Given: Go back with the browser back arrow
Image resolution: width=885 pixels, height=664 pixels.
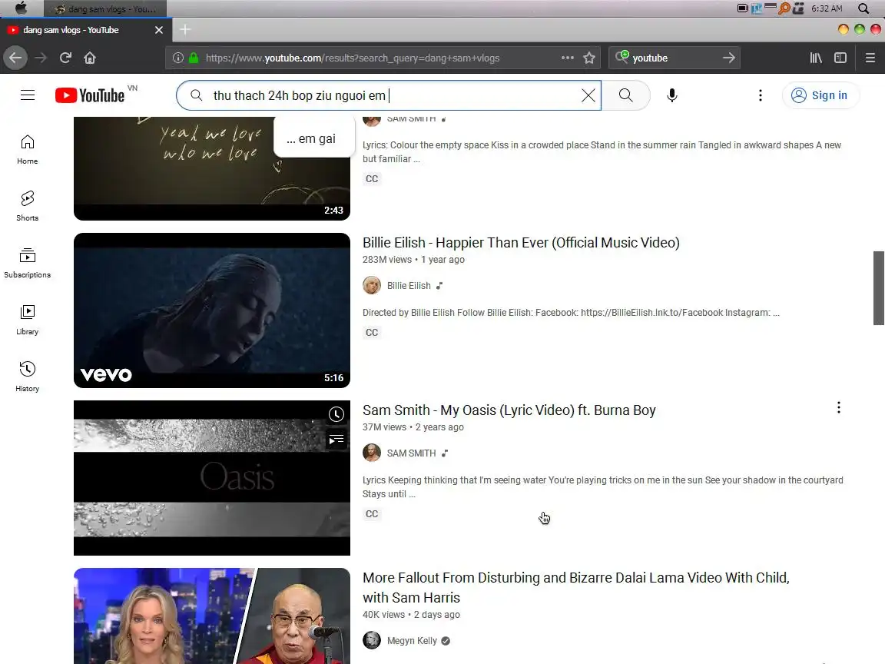Looking at the screenshot, I should tap(15, 58).
